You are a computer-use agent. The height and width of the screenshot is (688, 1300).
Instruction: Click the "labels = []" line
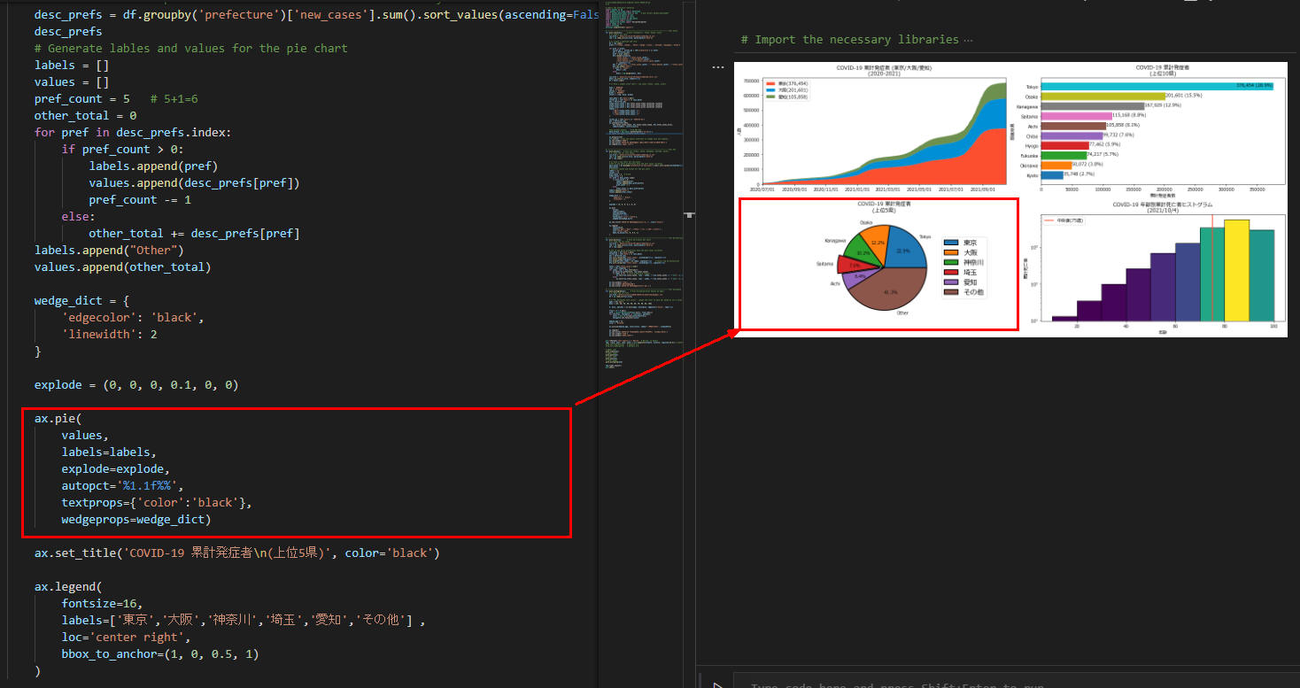point(72,65)
